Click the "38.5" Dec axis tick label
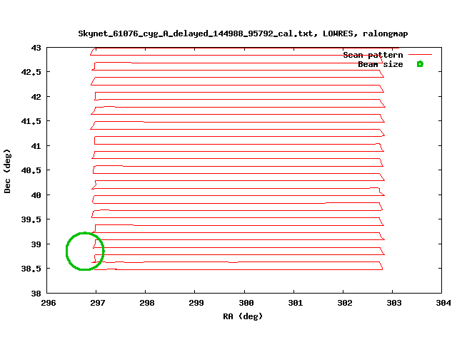This screenshot has height=342, width=457. click(31, 269)
